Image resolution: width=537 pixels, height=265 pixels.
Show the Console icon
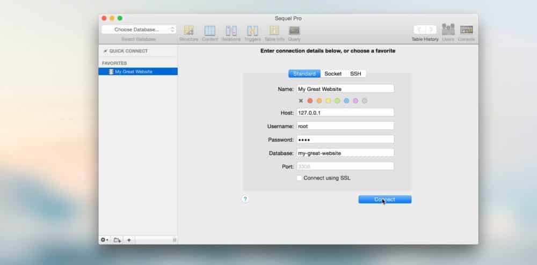467,30
